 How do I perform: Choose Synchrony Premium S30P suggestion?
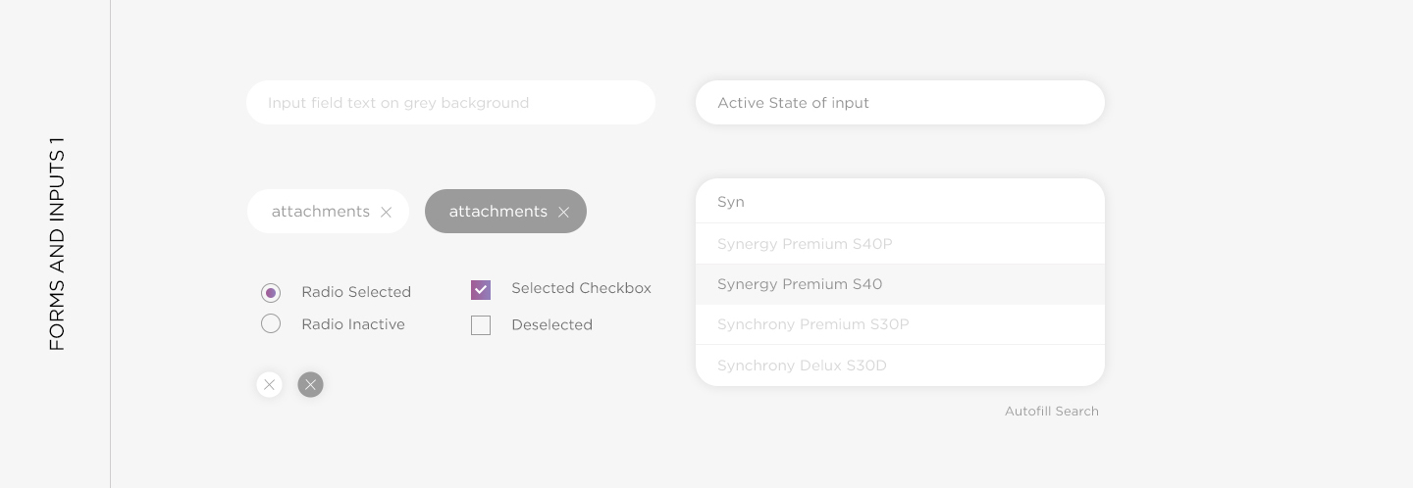click(900, 324)
